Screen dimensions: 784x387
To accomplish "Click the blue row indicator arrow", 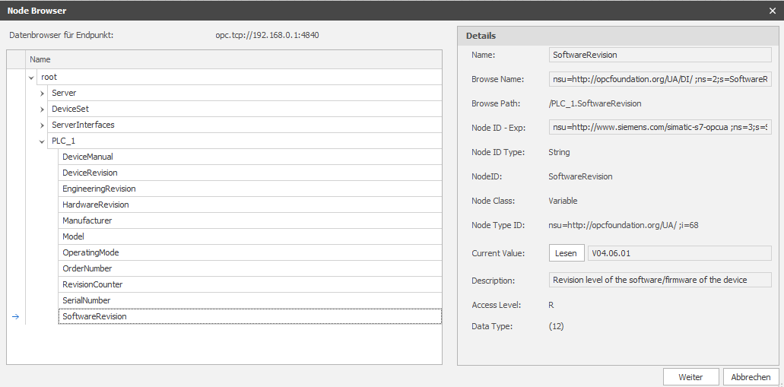I will pos(15,316).
